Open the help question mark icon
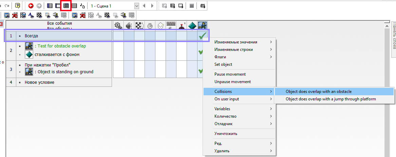The width and height of the screenshot is (396, 157). (18, 6)
